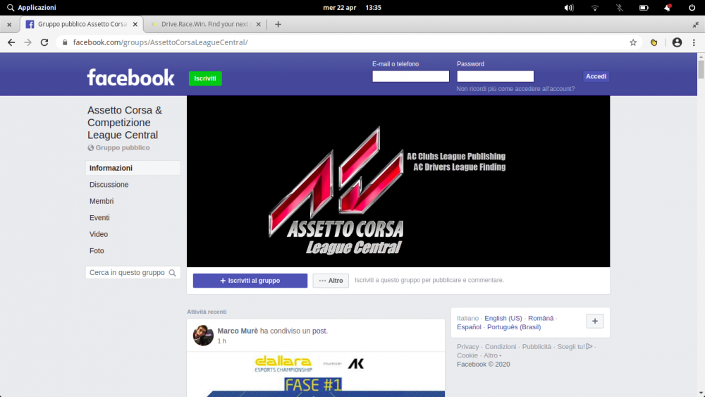The image size is (705, 397).
Task: Click the plus more languages button
Action: 595,321
